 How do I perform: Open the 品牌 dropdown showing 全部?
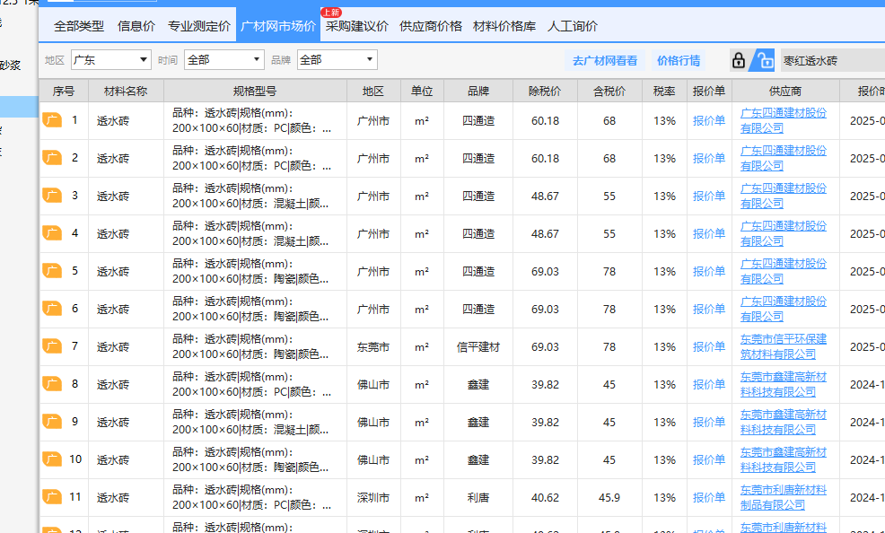click(x=337, y=60)
